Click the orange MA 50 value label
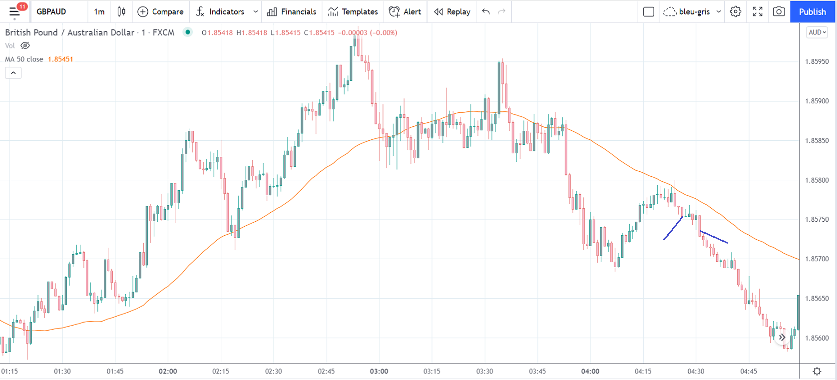Viewport: 837px width, 380px height. (x=60, y=59)
